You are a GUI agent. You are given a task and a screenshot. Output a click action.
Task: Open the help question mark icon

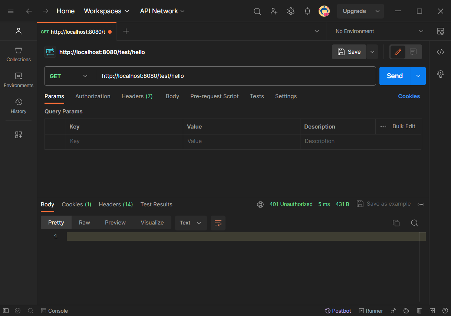click(445, 311)
